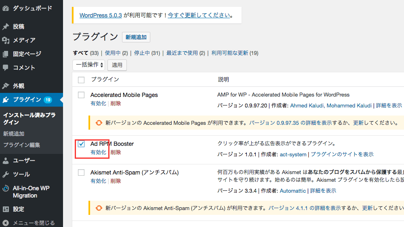Click the paintbrush icon beside 外観
The height and width of the screenshot is (227, 404).
pyautogui.click(x=6, y=86)
